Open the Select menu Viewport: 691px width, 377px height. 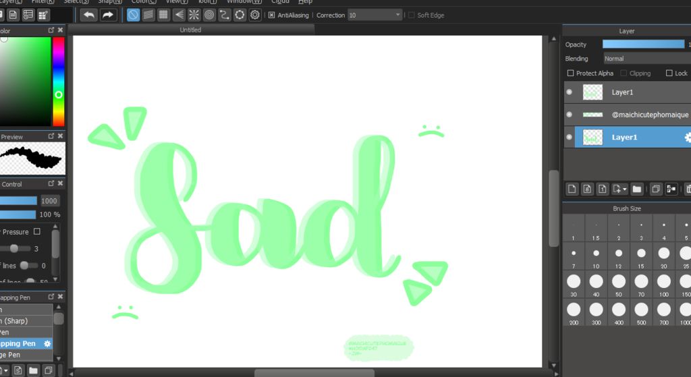[x=76, y=2]
